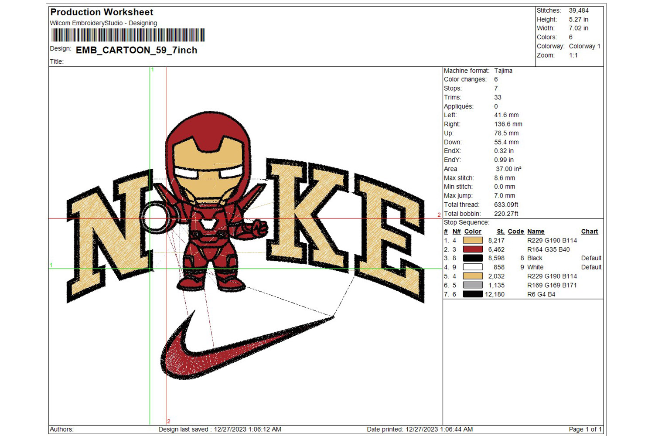Click the Right value '136.6 mm'
The width and height of the screenshot is (655, 436).
point(508,124)
